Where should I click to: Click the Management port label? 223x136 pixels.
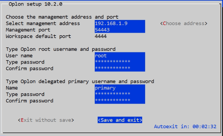(28, 30)
